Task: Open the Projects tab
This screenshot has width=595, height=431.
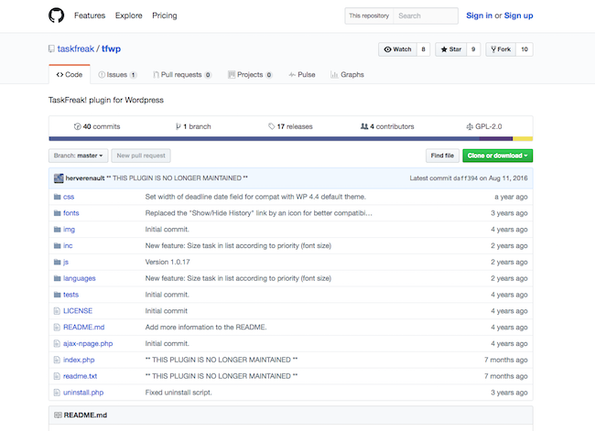Action: click(x=250, y=75)
